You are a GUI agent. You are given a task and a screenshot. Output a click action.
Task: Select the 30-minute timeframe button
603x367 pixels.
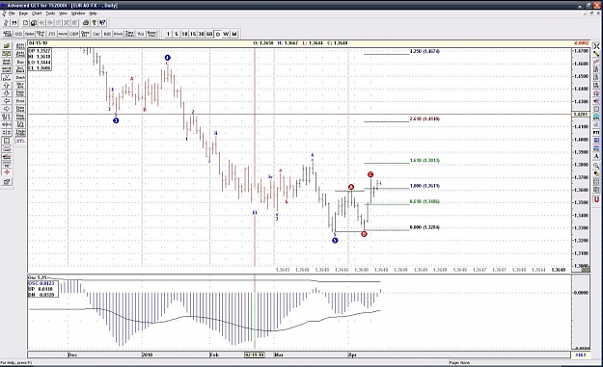point(201,34)
